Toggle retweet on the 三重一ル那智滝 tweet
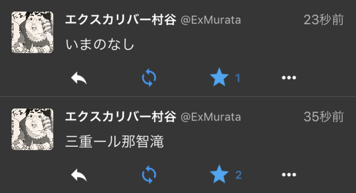This screenshot has width=356, height=193. [149, 175]
